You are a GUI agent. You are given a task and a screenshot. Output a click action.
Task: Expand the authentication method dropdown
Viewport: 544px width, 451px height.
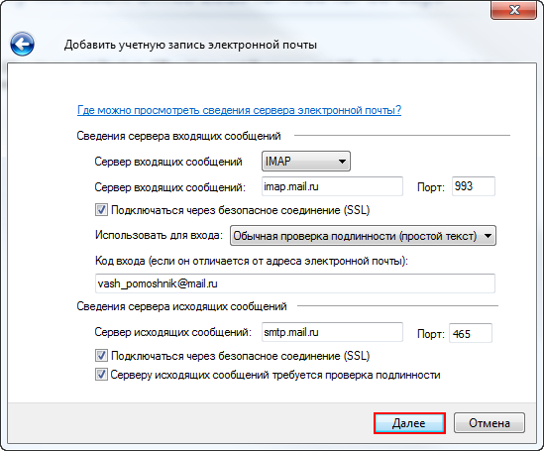pyautogui.click(x=363, y=236)
